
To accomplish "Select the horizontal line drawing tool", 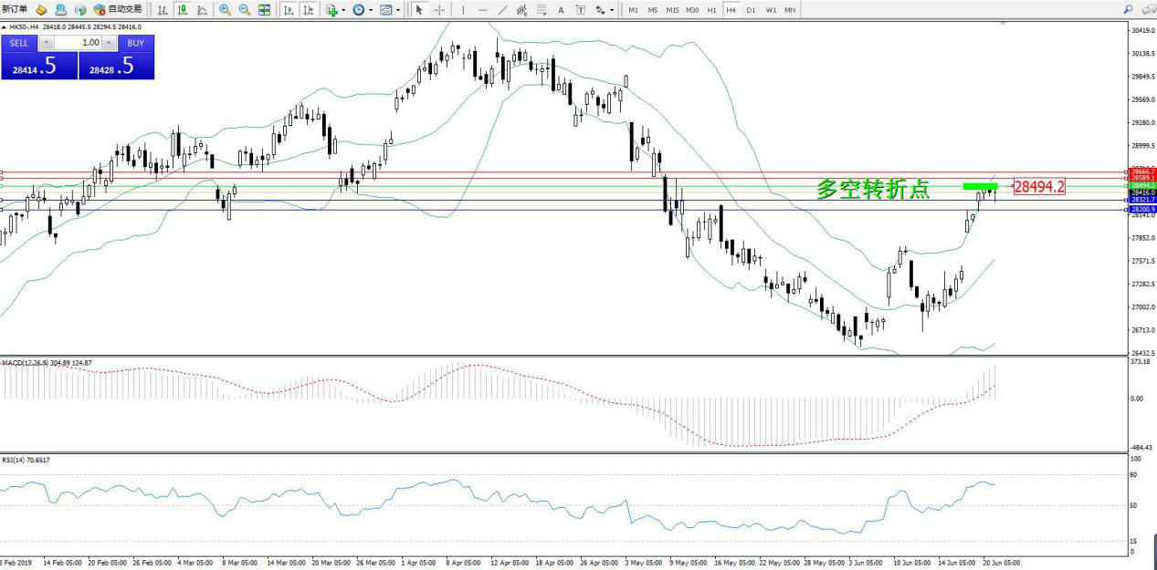I will [x=483, y=10].
